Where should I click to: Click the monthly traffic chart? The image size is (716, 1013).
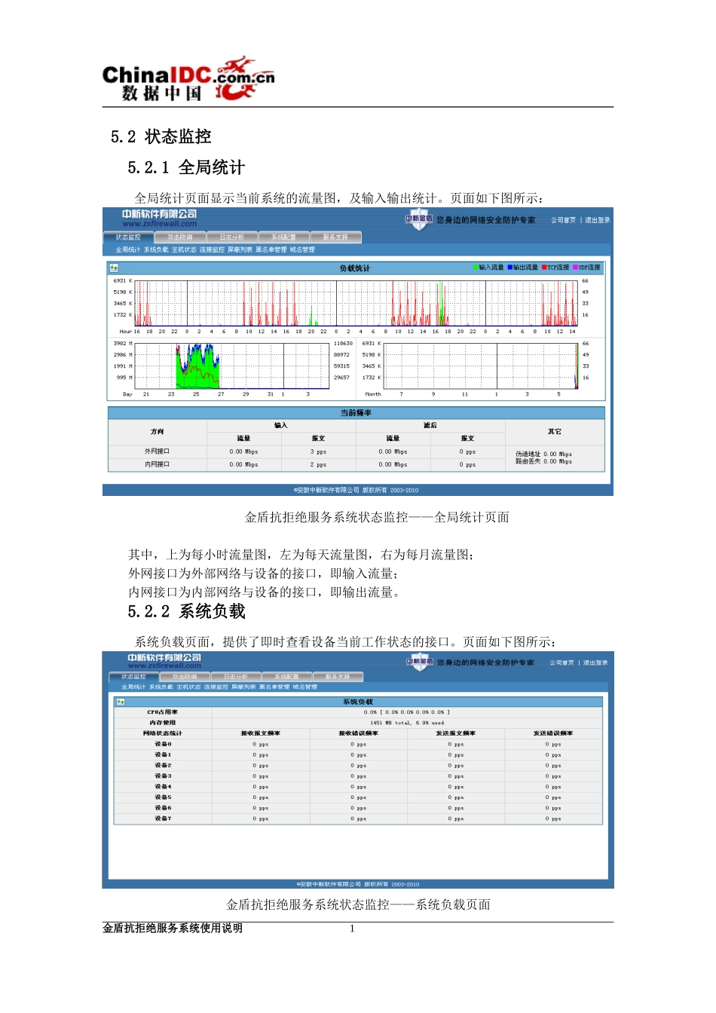click(x=481, y=366)
